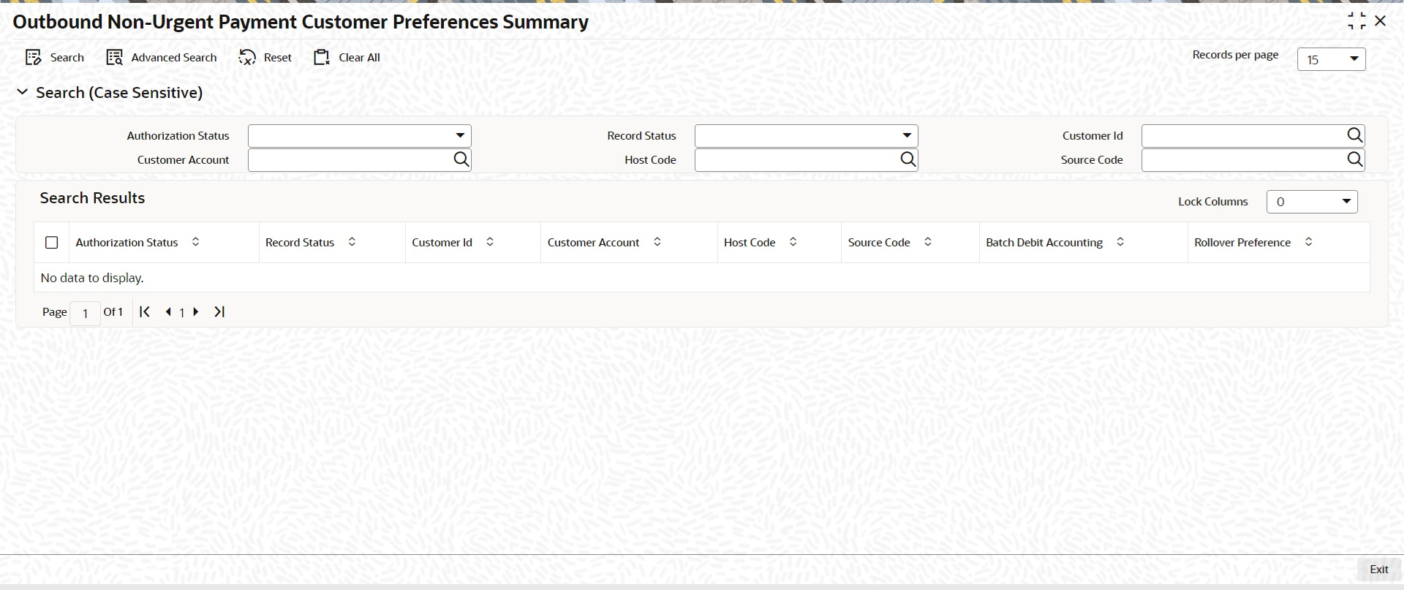Click the Customer Account lookup magnifier
Screen dimensions: 1404x590
coord(461,159)
